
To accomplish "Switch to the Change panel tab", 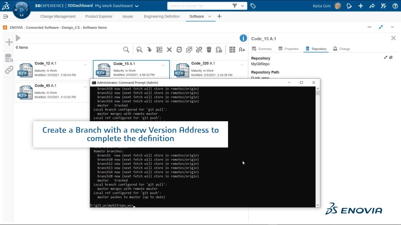I will 342,49.
